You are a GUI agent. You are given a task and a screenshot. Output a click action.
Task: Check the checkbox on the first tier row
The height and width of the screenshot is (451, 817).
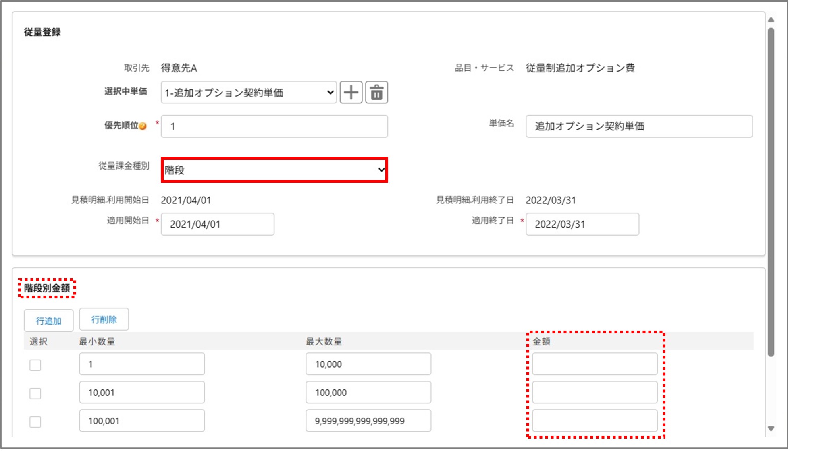tap(35, 366)
